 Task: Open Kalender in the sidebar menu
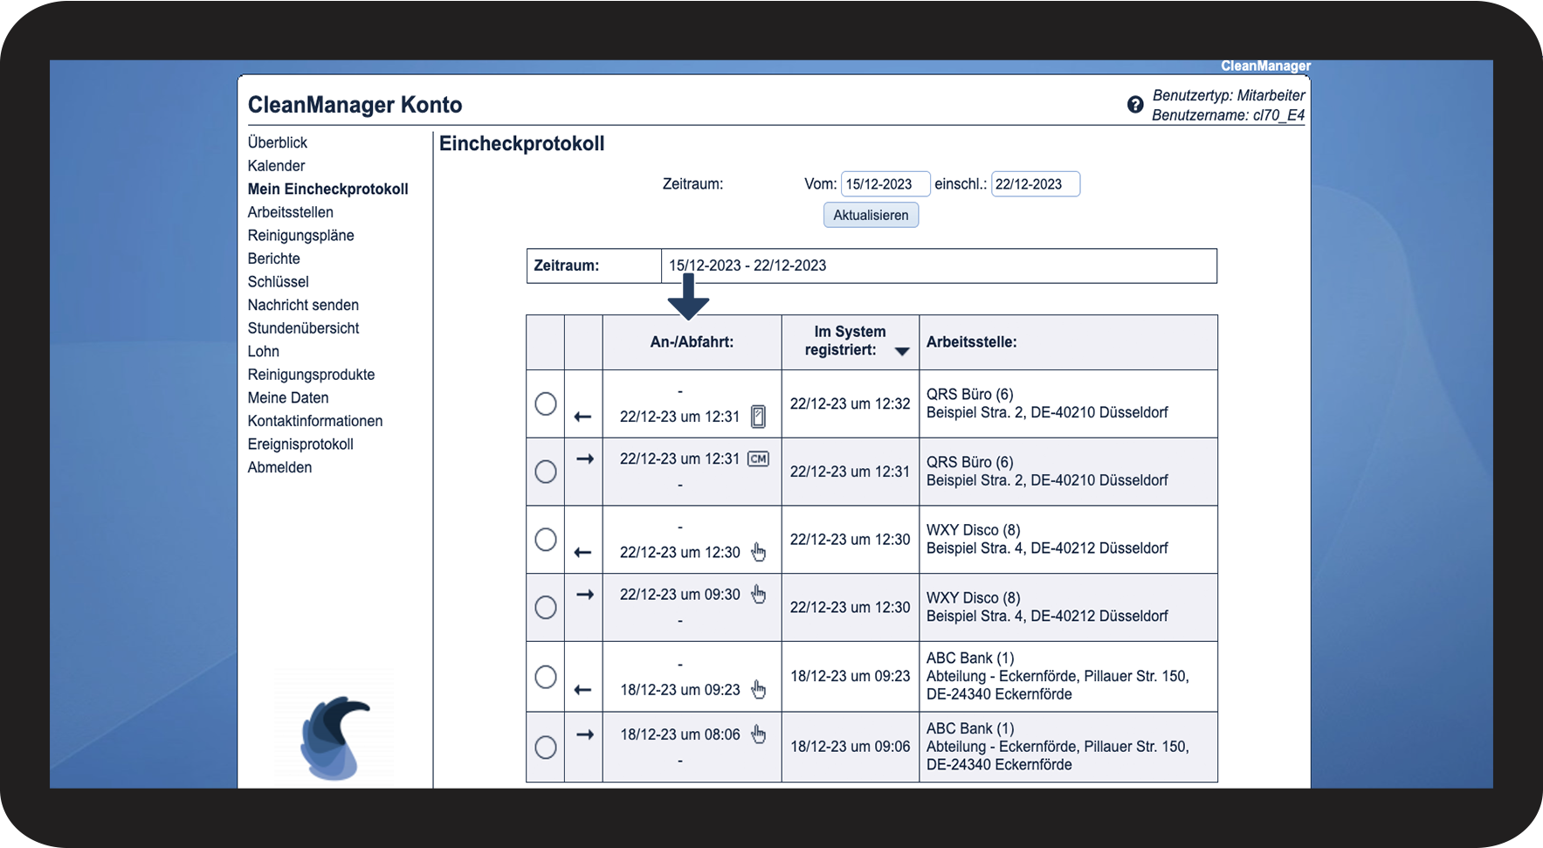pyautogui.click(x=276, y=166)
